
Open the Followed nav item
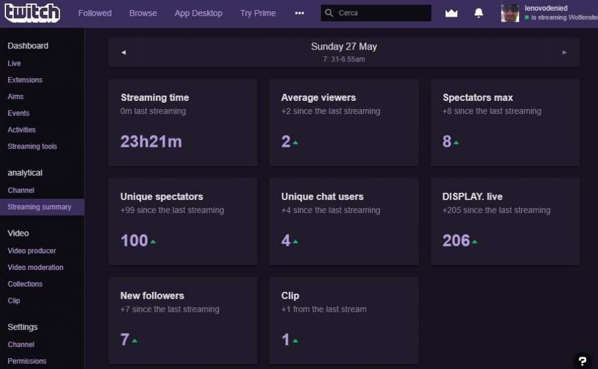tap(95, 13)
